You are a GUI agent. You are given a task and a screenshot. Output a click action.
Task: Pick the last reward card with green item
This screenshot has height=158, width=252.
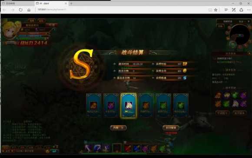click(x=181, y=105)
